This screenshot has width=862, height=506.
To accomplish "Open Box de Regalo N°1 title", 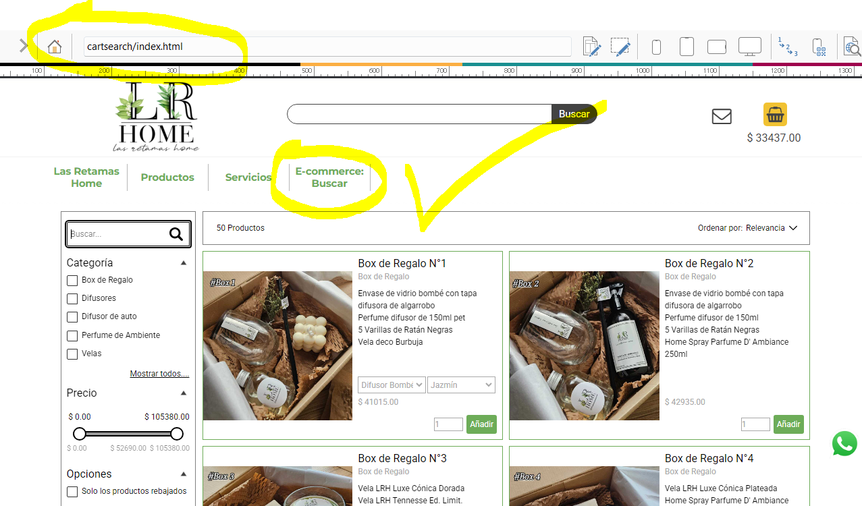I will (x=402, y=263).
